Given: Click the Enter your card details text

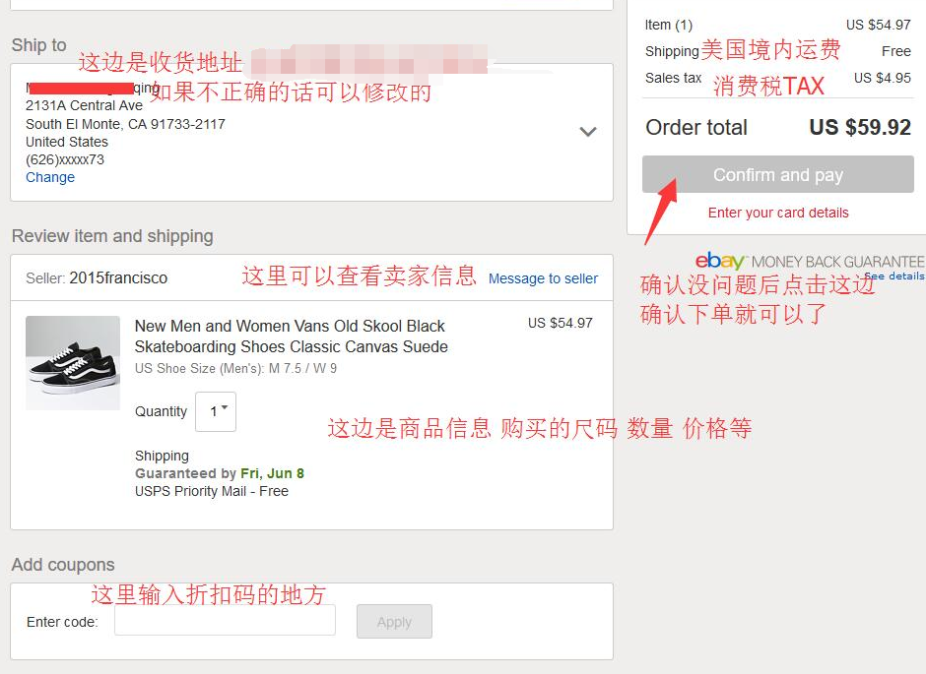Looking at the screenshot, I should coord(778,213).
